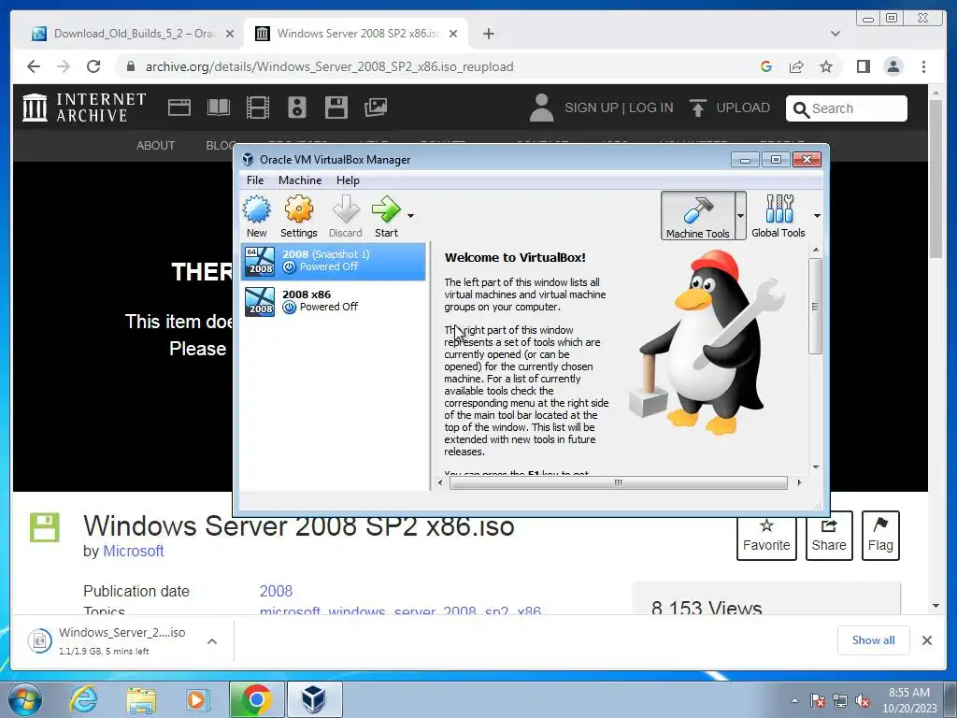957x718 pixels.
Task: Click scroll down arrow in VirtualBox welcome pane
Action: [x=816, y=467]
